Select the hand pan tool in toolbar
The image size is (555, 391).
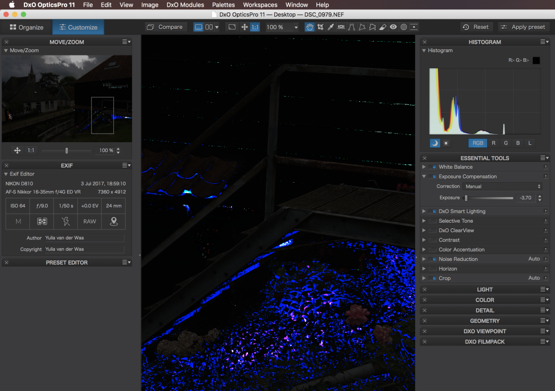click(310, 27)
